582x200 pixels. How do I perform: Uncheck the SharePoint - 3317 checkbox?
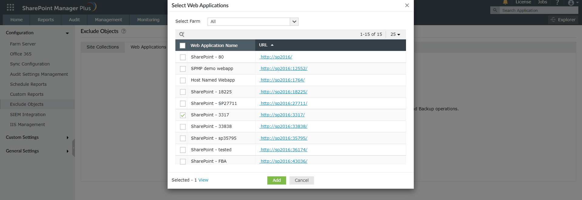tap(183, 115)
